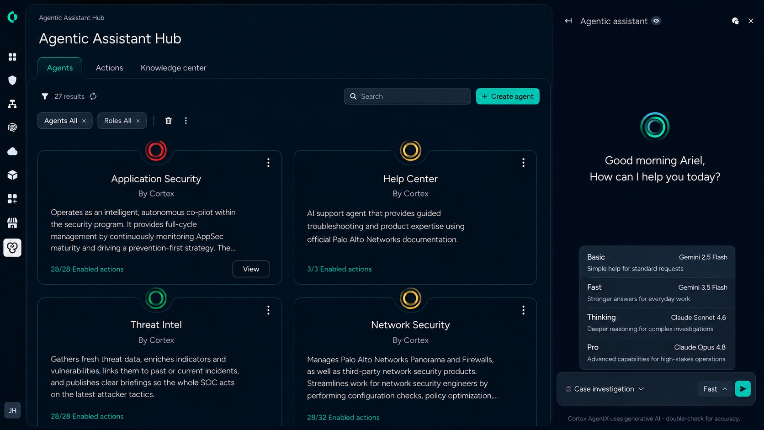Collapse the Fast model selector dropdown
The image size is (764, 430).
[715, 389]
